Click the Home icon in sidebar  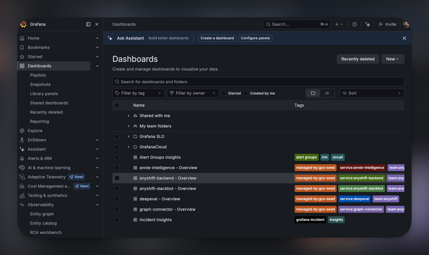[x=22, y=38]
